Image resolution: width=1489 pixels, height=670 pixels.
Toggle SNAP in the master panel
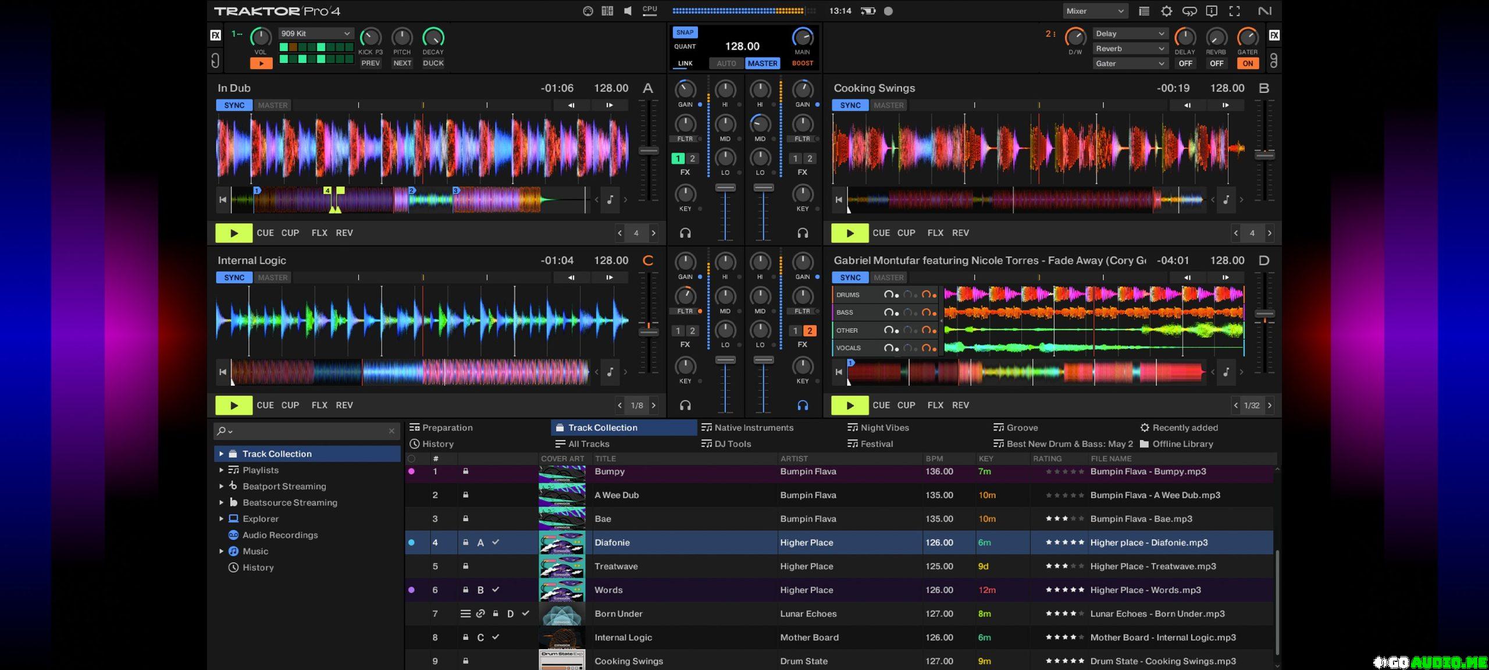[x=685, y=33]
